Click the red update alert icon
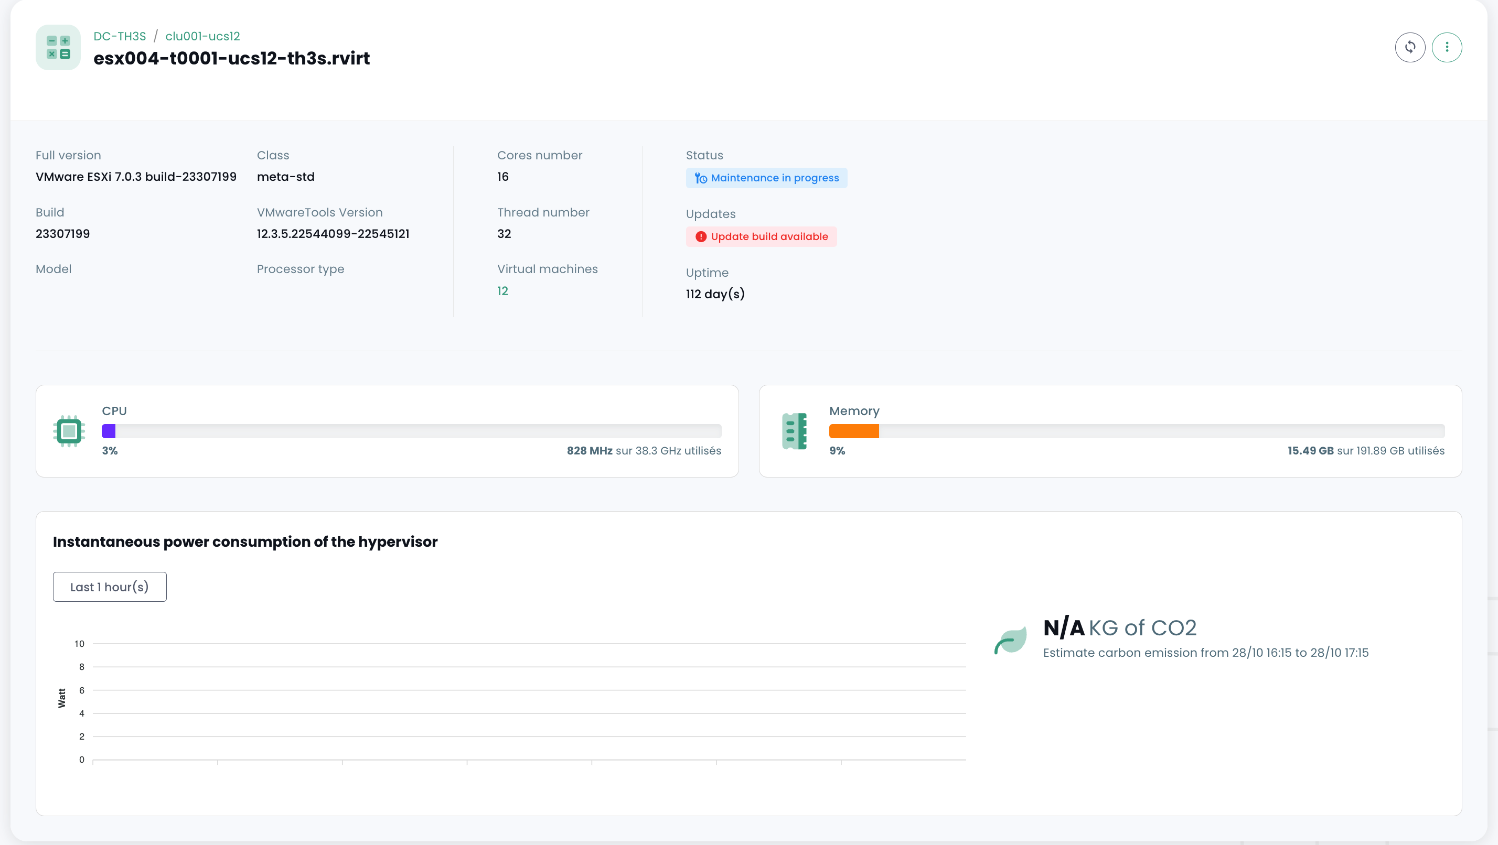 [701, 236]
